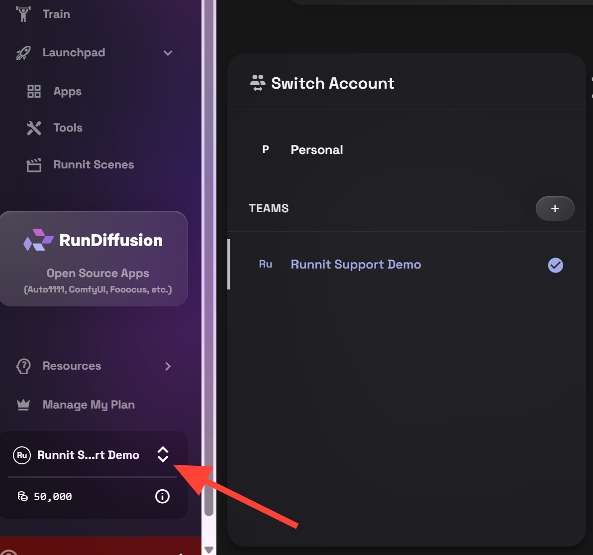Select the Runnit Support Demo team

click(355, 265)
